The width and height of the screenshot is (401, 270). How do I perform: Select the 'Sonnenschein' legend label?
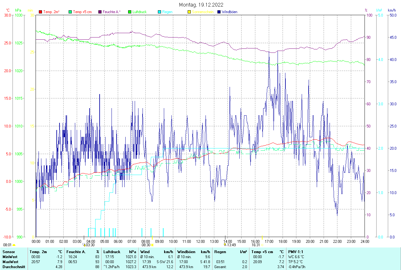(x=203, y=12)
